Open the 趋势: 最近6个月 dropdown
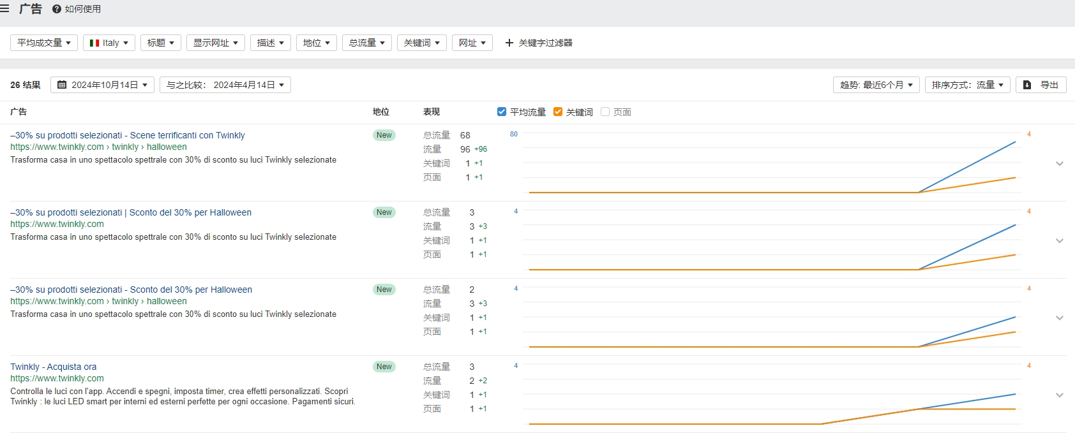This screenshot has width=1075, height=433. [876, 85]
